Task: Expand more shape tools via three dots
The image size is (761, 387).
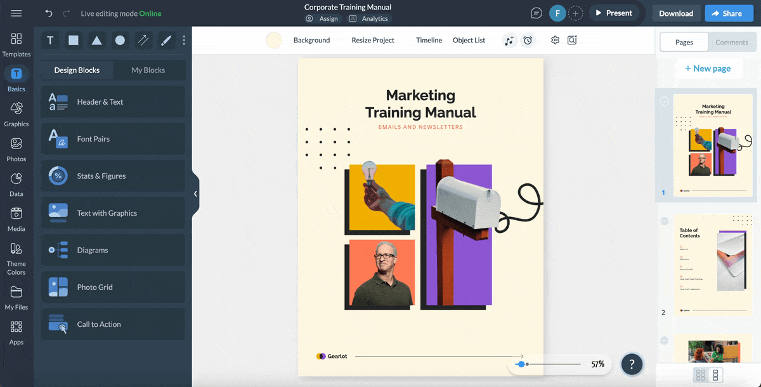Action: coord(184,41)
